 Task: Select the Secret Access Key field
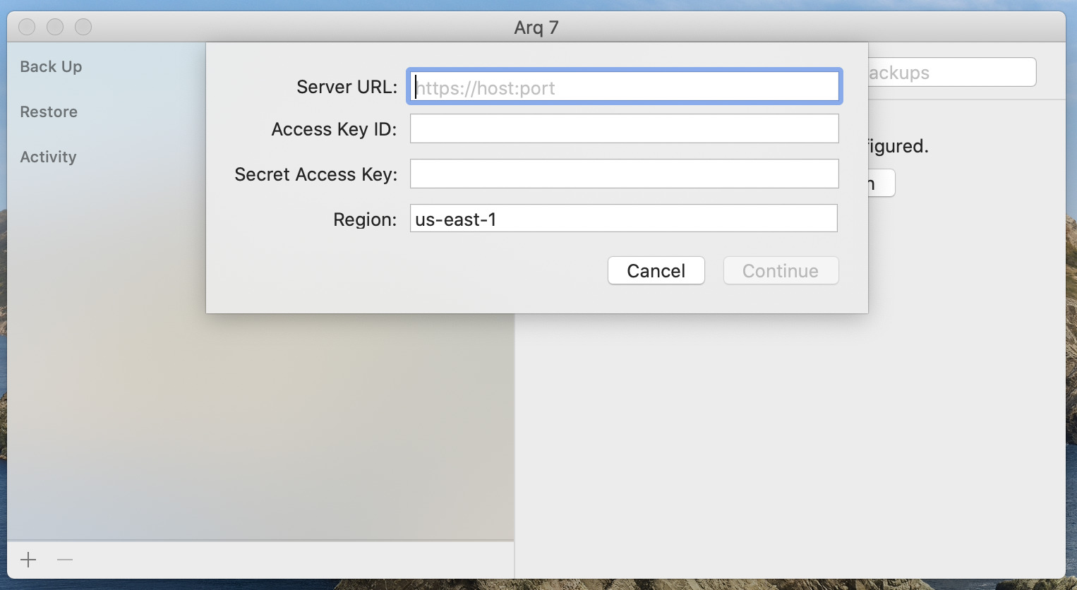[625, 174]
